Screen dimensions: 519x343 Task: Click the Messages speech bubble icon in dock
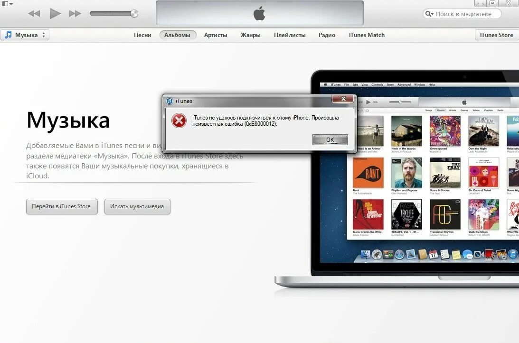point(467,254)
